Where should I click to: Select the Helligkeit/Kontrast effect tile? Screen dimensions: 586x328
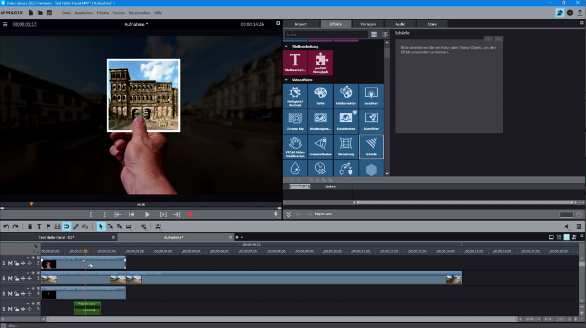pos(295,96)
